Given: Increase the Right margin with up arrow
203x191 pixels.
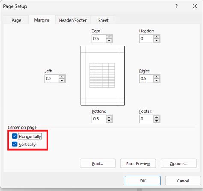Looking at the screenshot, I should point(157,77).
